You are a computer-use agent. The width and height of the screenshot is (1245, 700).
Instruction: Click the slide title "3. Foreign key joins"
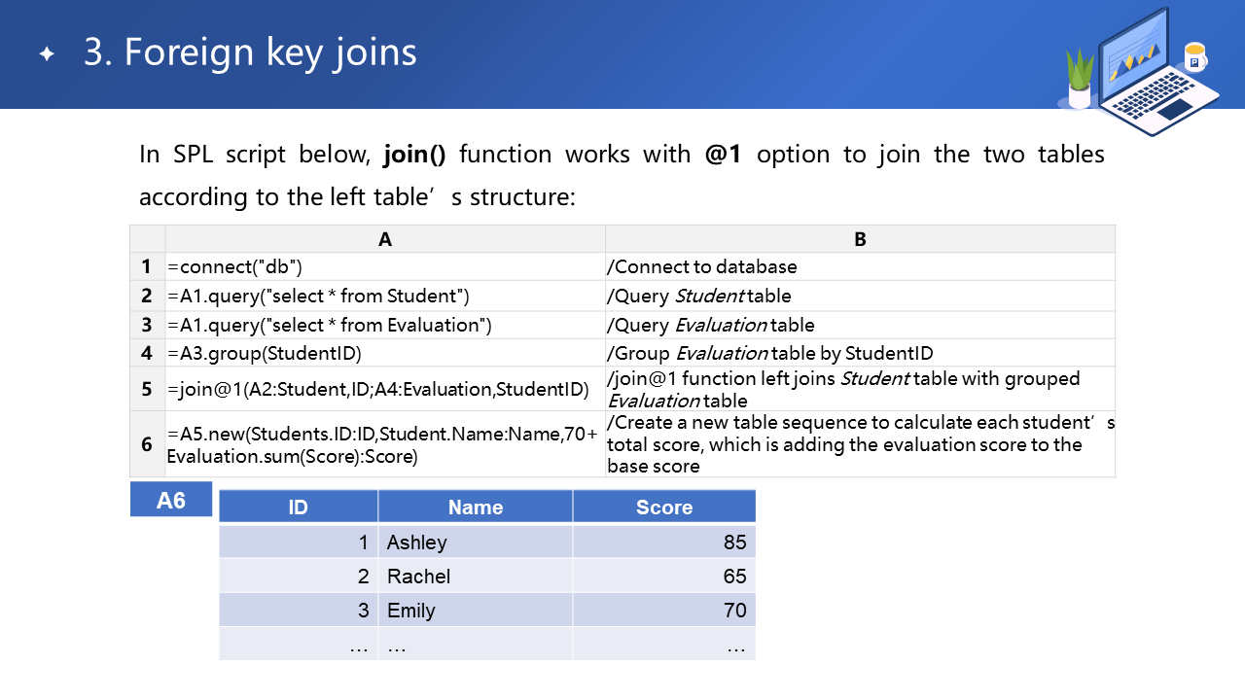(x=250, y=52)
